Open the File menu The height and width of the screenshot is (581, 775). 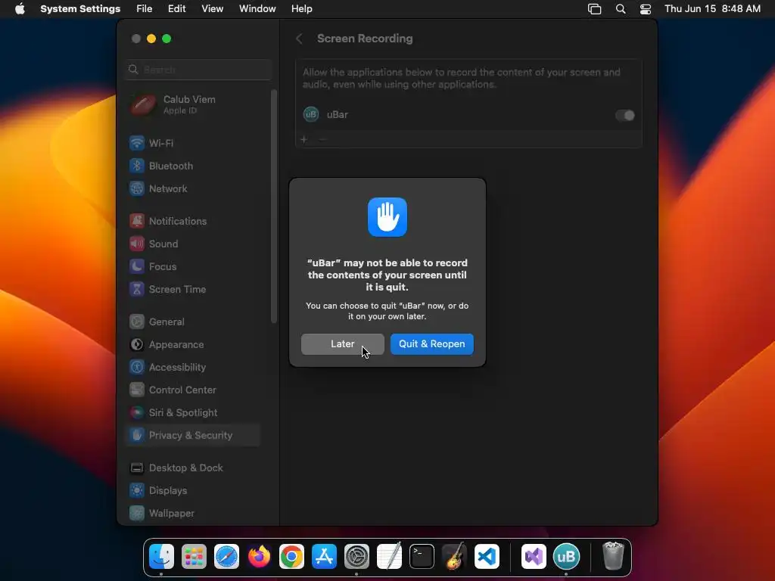145,9
